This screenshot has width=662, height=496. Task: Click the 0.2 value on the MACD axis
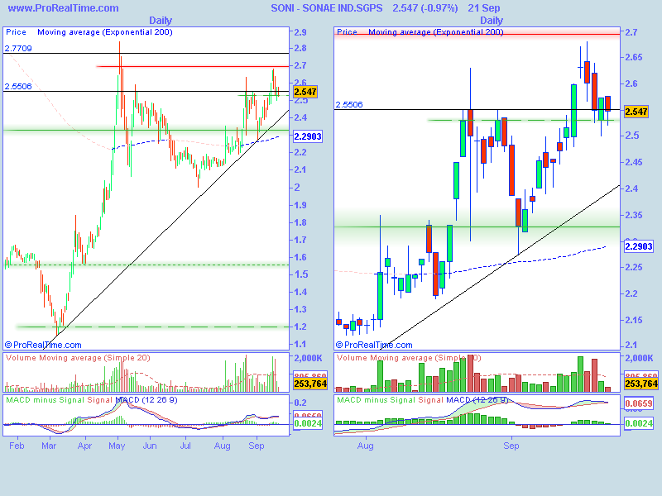tap(300, 403)
